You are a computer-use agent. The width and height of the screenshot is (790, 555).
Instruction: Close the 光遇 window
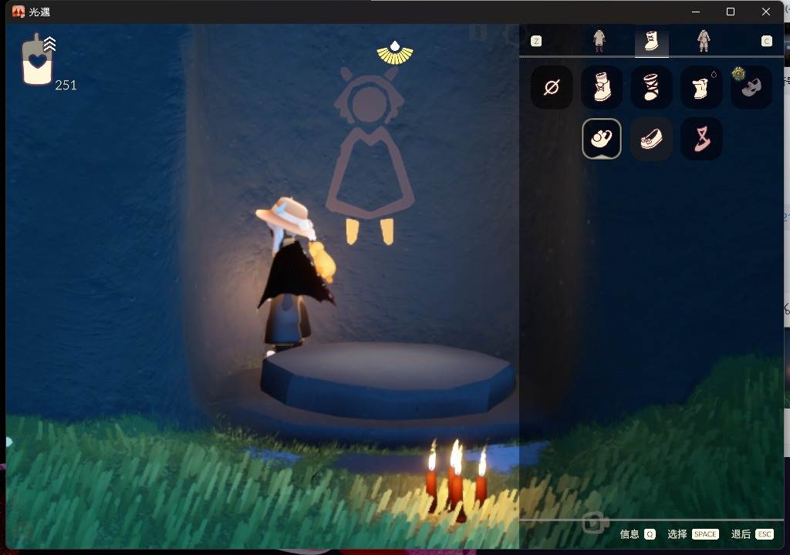(766, 12)
